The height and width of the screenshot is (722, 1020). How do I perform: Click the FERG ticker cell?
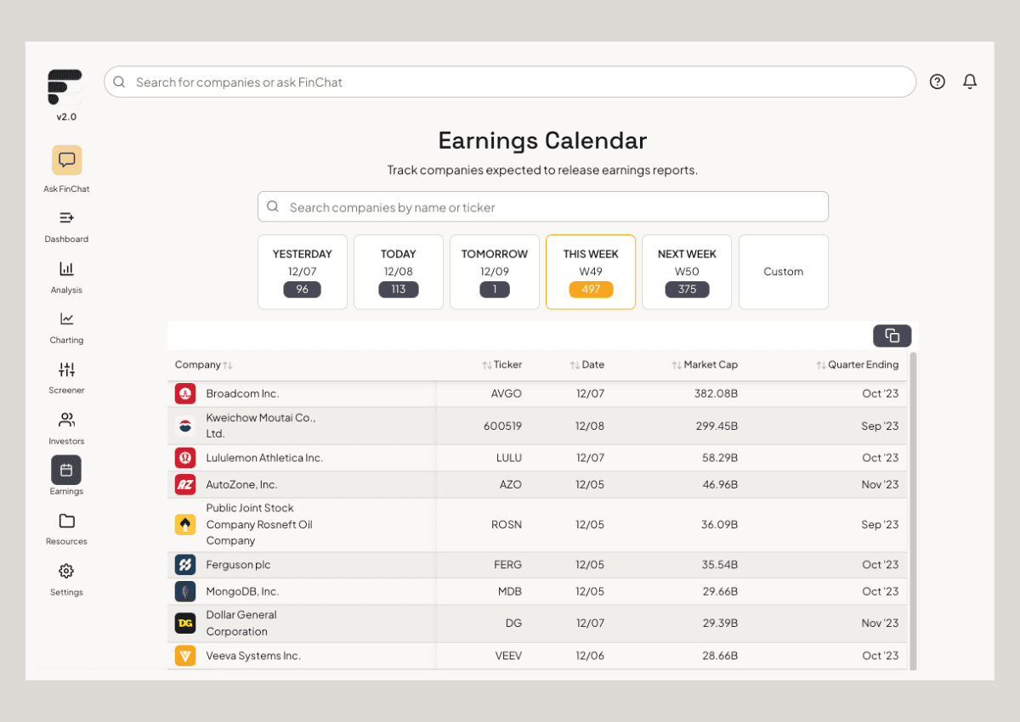tap(507, 565)
